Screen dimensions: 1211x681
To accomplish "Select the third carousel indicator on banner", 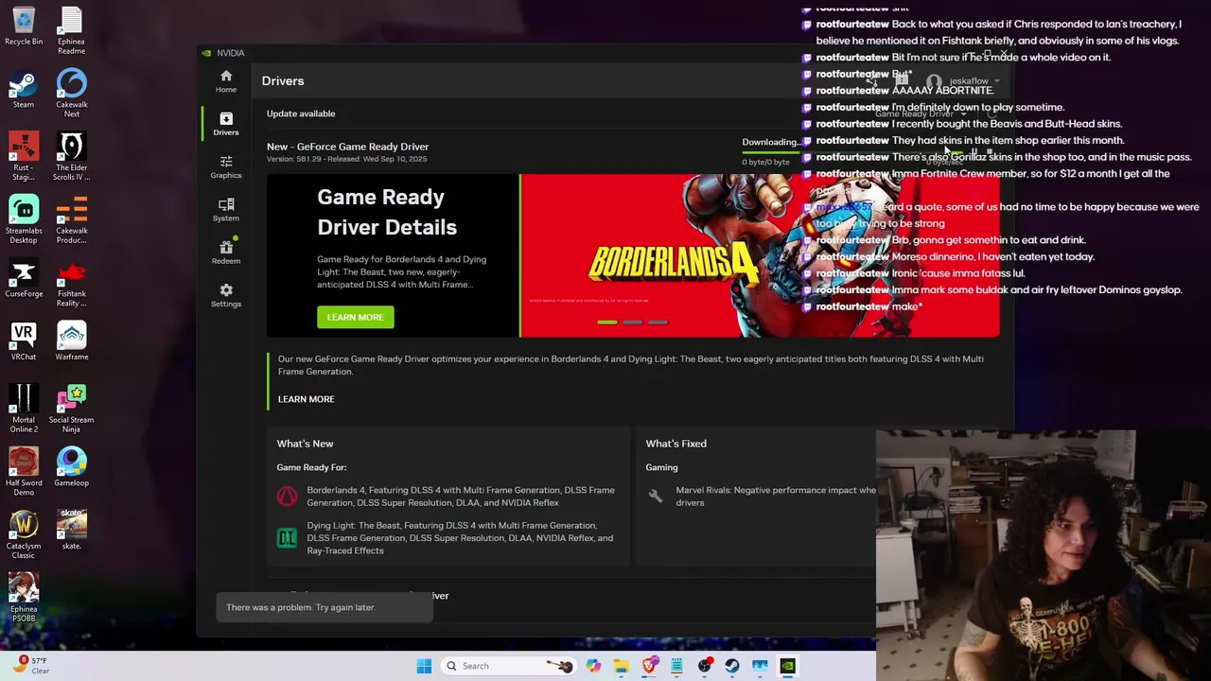I will point(658,323).
